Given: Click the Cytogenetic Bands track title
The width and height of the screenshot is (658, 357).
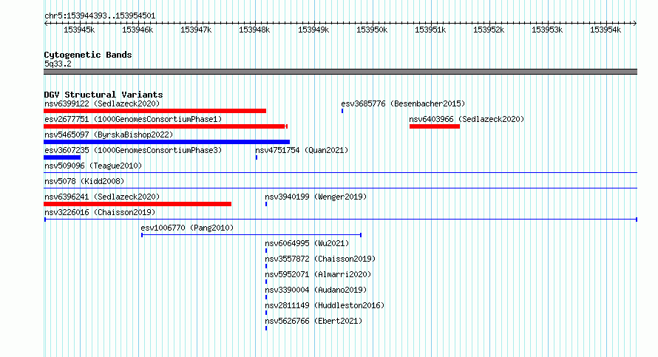Looking at the screenshot, I should [88, 55].
